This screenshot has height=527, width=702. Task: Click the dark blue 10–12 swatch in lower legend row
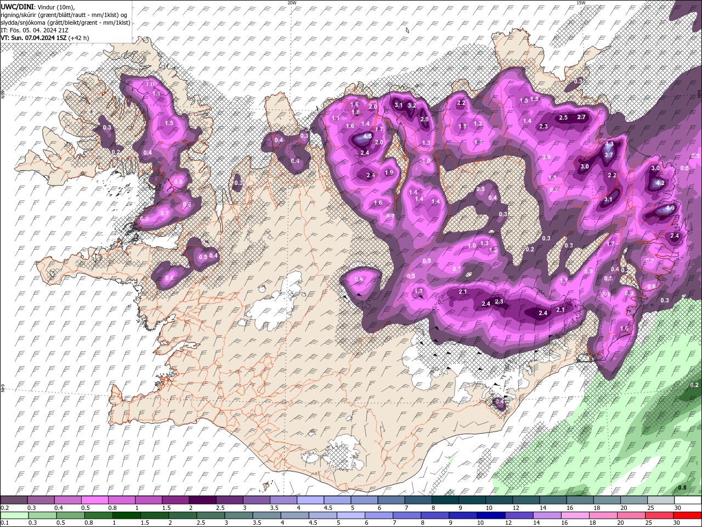point(490,515)
